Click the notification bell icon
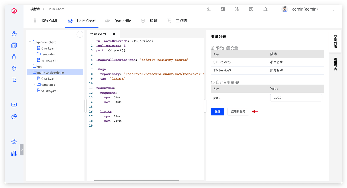The image size is (347, 188). pyautogui.click(x=265, y=9)
